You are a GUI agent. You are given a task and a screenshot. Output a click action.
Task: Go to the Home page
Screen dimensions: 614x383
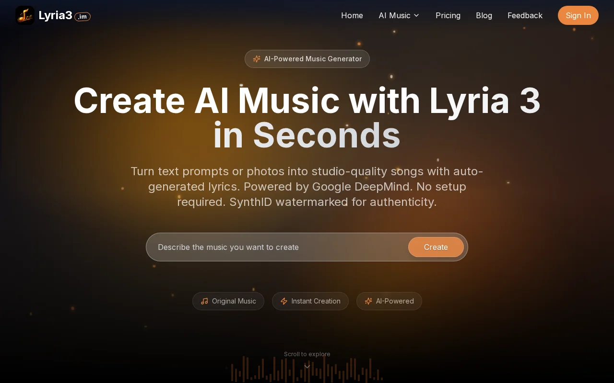click(352, 15)
